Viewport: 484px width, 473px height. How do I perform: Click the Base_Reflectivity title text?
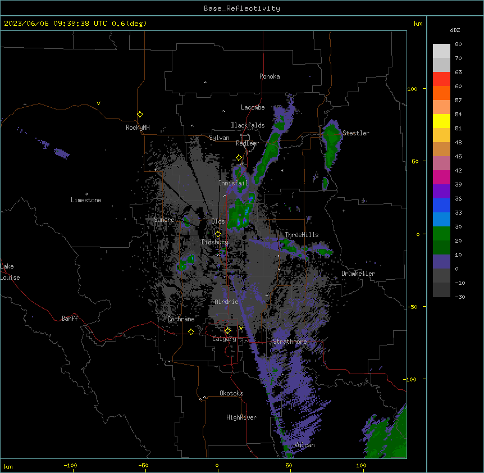tap(242, 8)
